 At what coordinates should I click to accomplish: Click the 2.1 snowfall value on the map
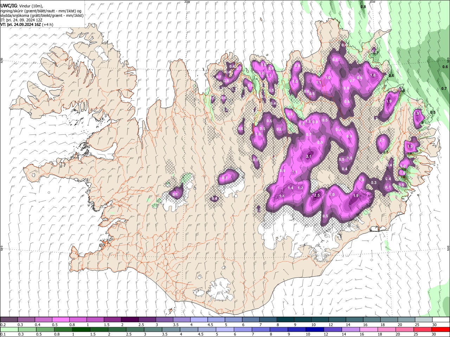tap(309, 156)
